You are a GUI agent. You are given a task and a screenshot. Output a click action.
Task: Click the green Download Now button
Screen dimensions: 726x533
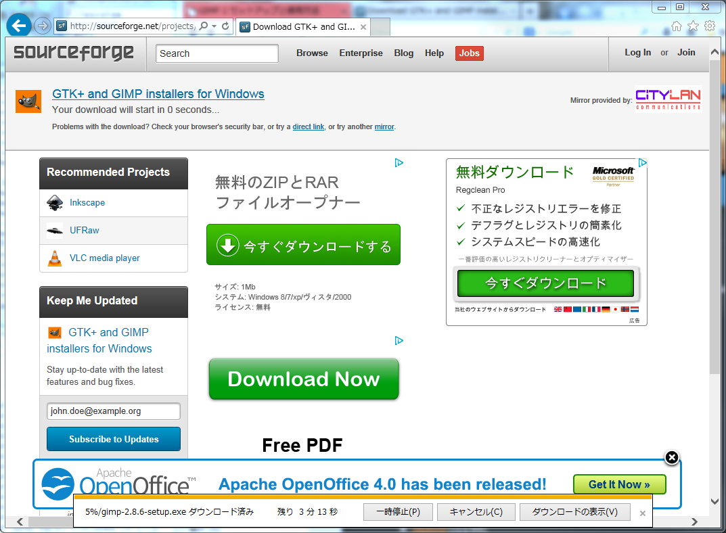tap(304, 379)
